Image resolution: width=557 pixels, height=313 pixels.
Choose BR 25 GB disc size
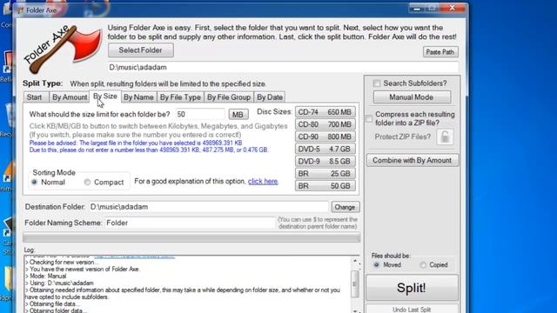(x=325, y=174)
